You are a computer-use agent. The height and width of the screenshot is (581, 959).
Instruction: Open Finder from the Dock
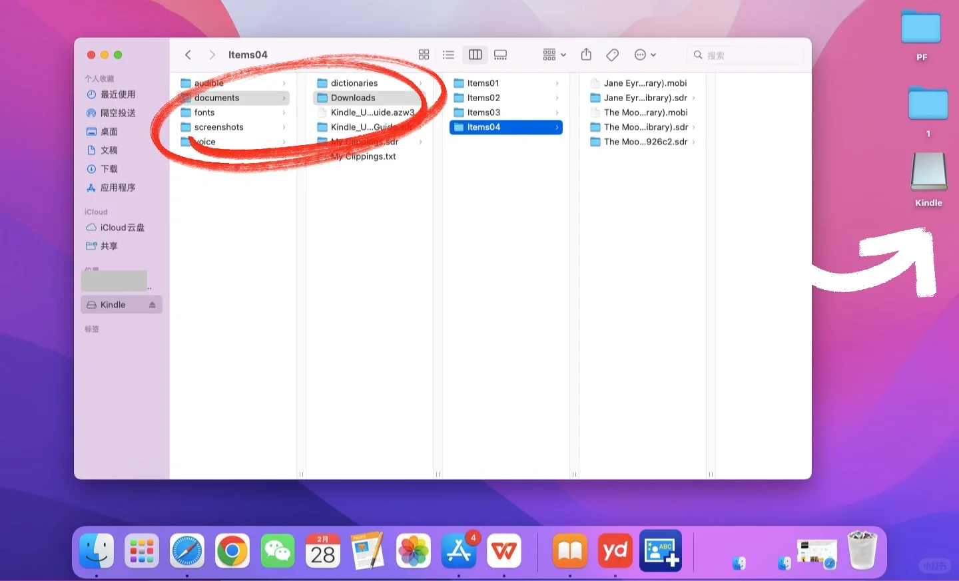97,551
